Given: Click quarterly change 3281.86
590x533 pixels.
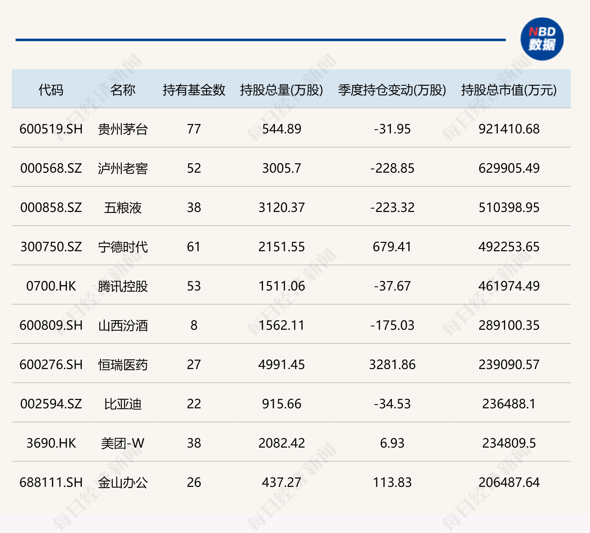Looking at the screenshot, I should pos(392,365).
